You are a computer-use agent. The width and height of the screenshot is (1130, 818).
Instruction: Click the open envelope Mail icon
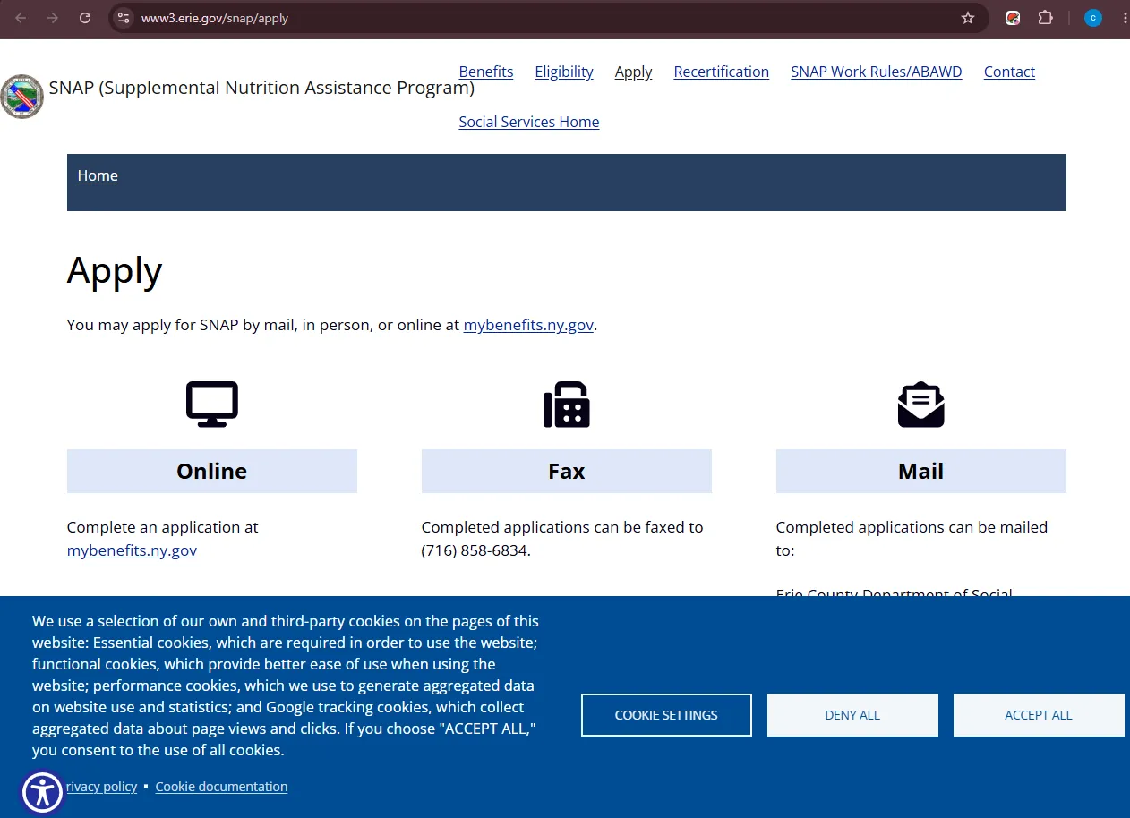[x=921, y=405]
